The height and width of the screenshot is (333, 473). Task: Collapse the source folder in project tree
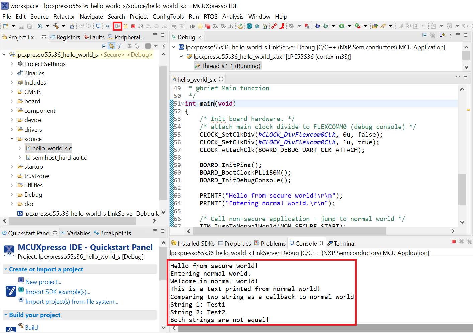(12, 139)
